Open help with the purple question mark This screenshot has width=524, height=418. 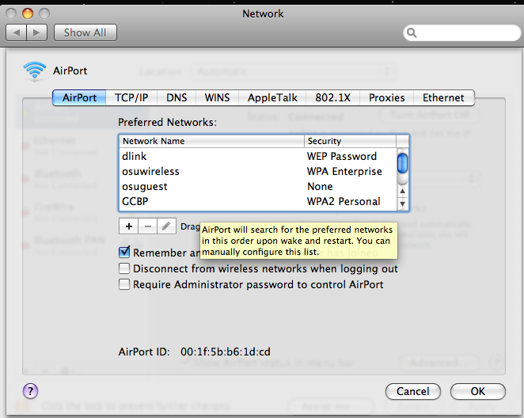30,391
